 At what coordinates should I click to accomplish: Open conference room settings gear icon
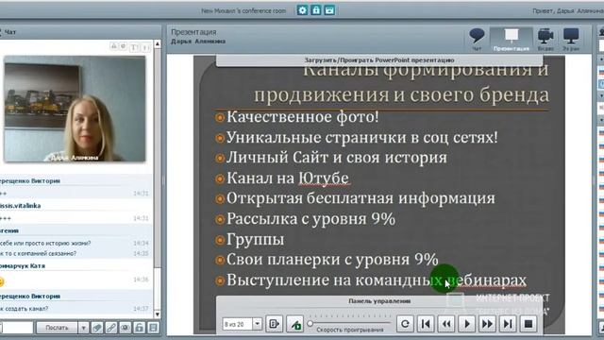[x=302, y=10]
